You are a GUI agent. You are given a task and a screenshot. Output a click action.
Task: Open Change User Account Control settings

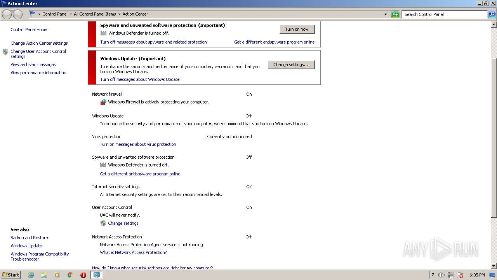point(38,54)
